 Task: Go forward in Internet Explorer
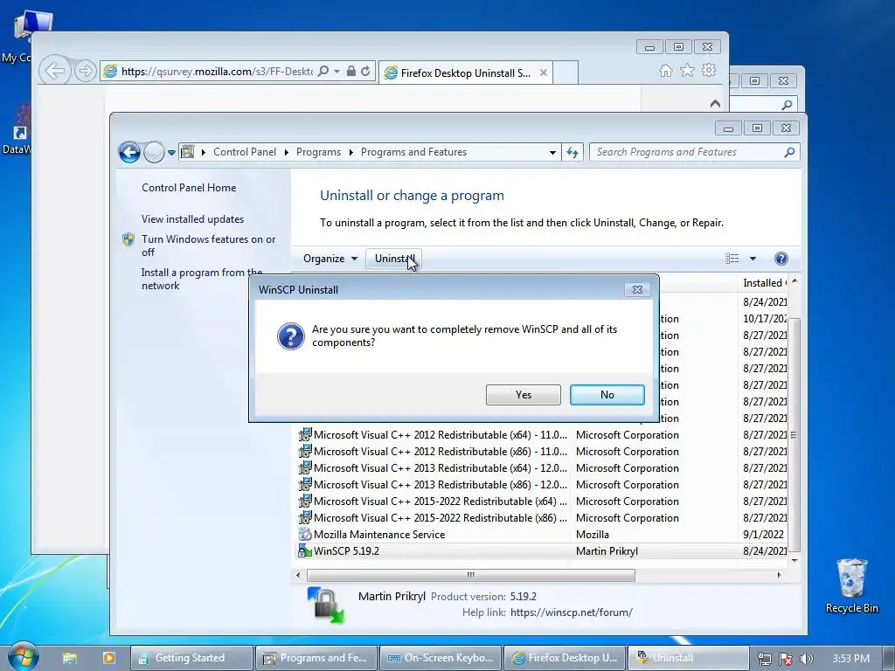(x=85, y=71)
